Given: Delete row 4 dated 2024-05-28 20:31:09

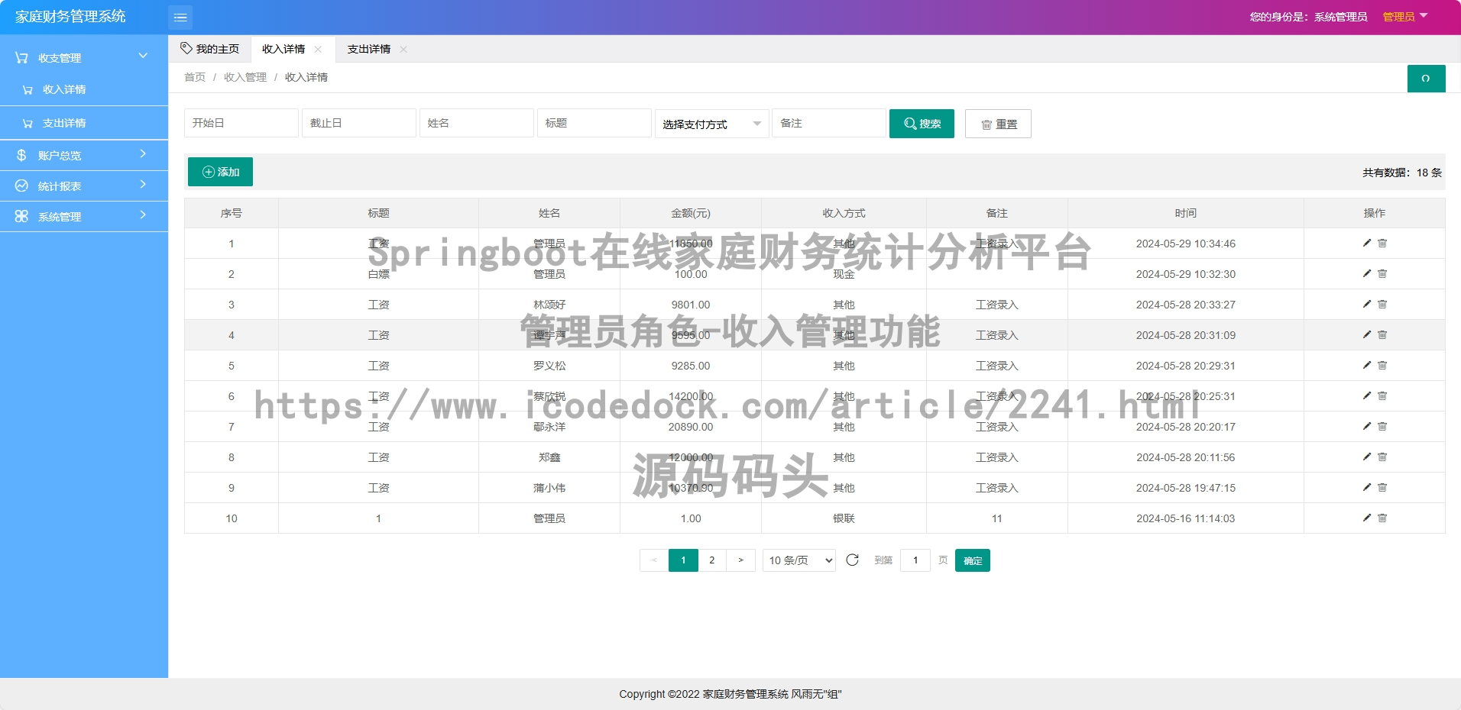Looking at the screenshot, I should pyautogui.click(x=1382, y=334).
